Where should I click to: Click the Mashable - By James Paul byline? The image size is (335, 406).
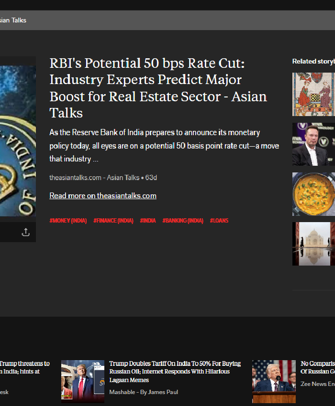[144, 392]
